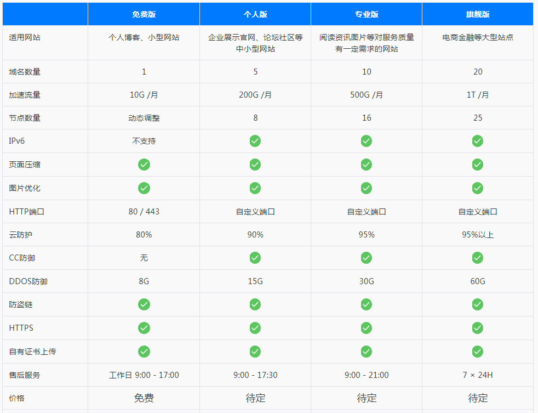
Task: Click the HTTPS checkmark under 个人版
Action: point(255,328)
